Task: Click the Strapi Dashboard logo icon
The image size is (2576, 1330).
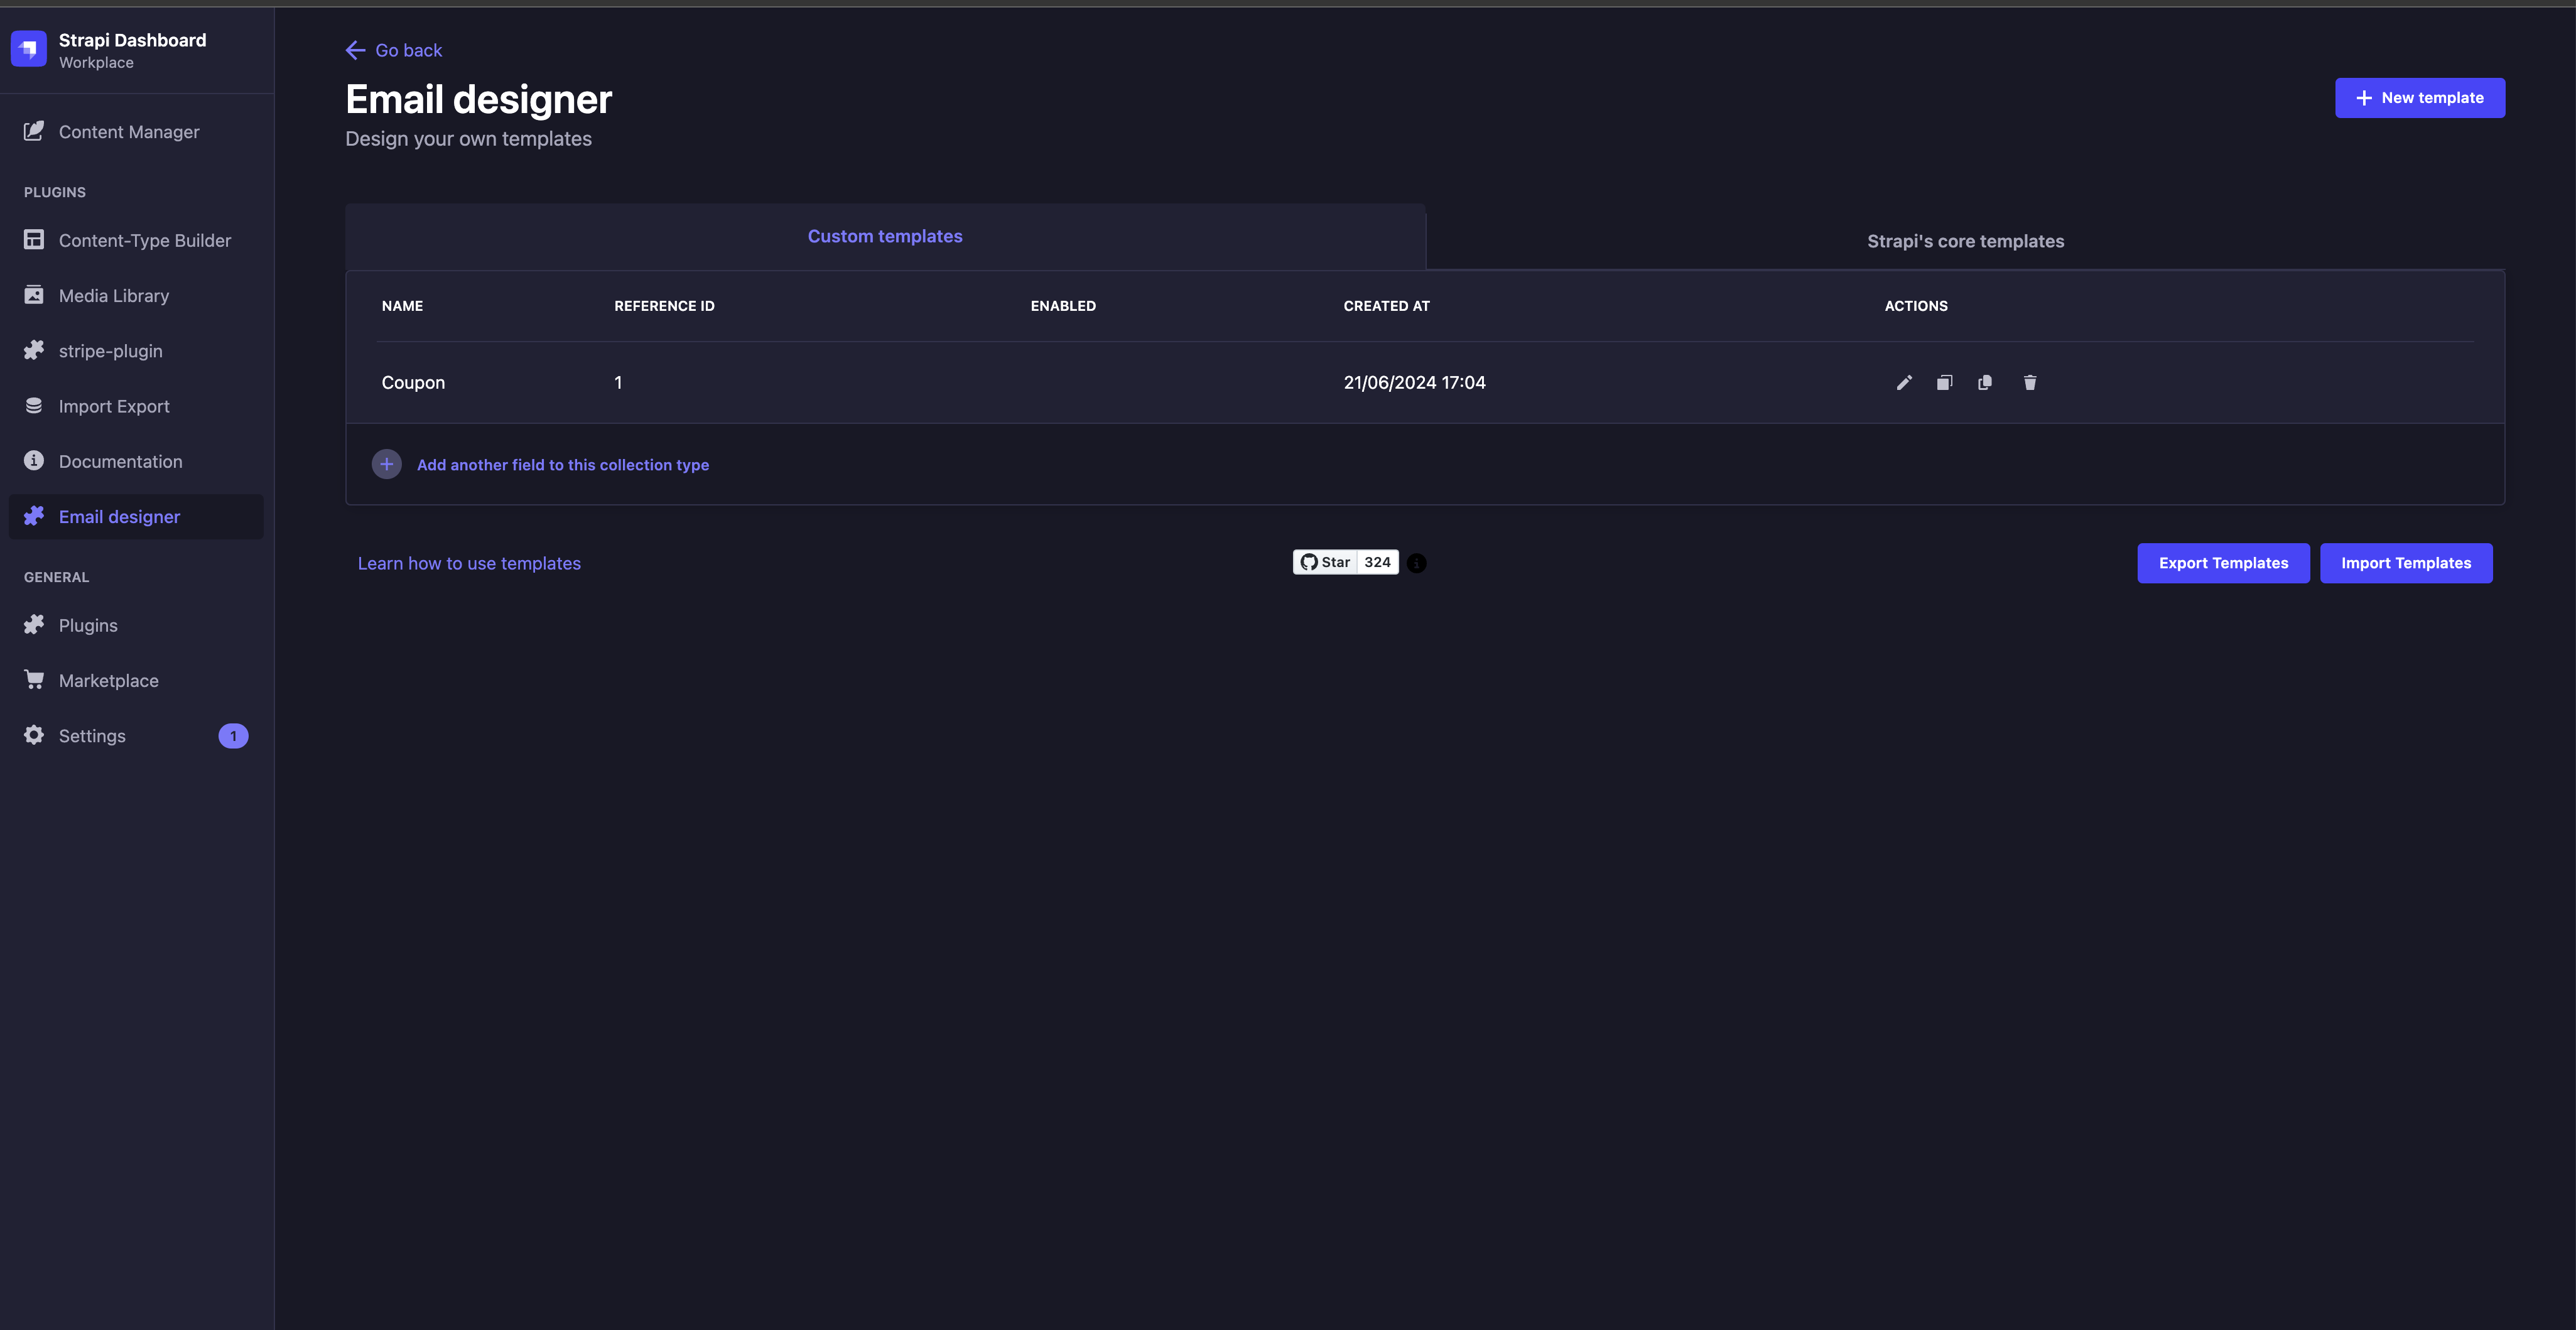Action: pos(29,49)
